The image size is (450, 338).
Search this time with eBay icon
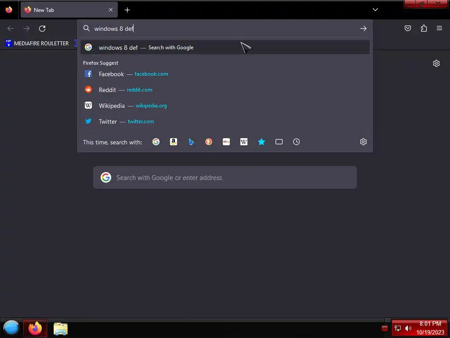coord(226,142)
